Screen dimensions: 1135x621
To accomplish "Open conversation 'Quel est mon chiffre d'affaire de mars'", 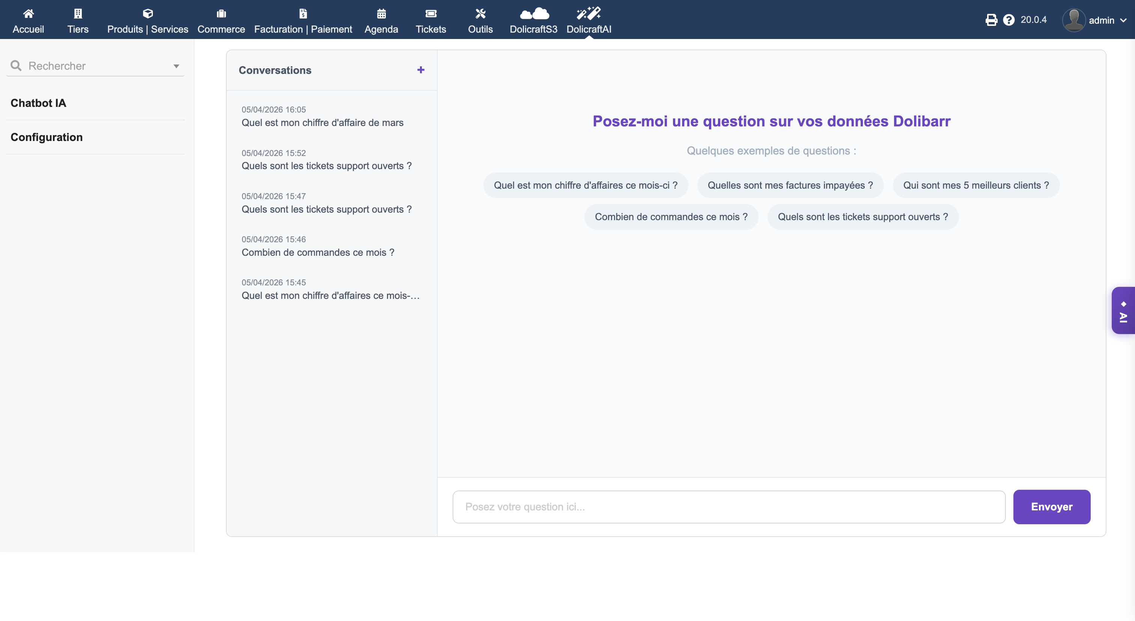I will pos(322,123).
